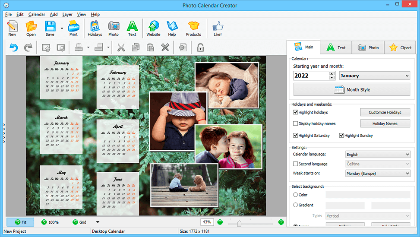Click the Undo arrow icon
Image resolution: width=420 pixels, height=237 pixels.
14,47
